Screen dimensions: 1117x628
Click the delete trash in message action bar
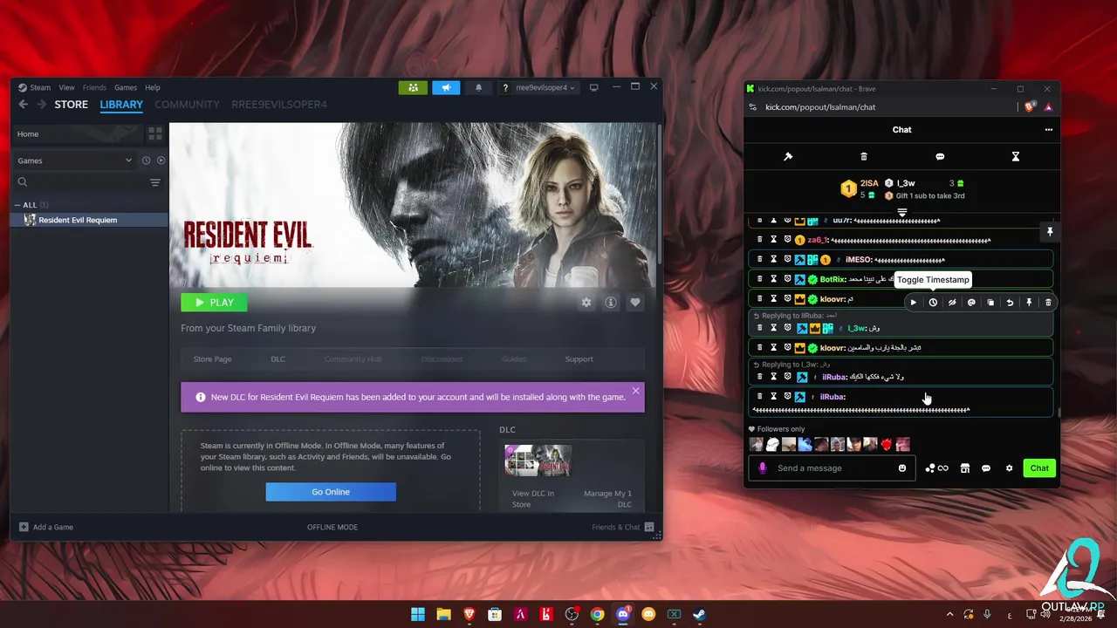pyautogui.click(x=1048, y=303)
